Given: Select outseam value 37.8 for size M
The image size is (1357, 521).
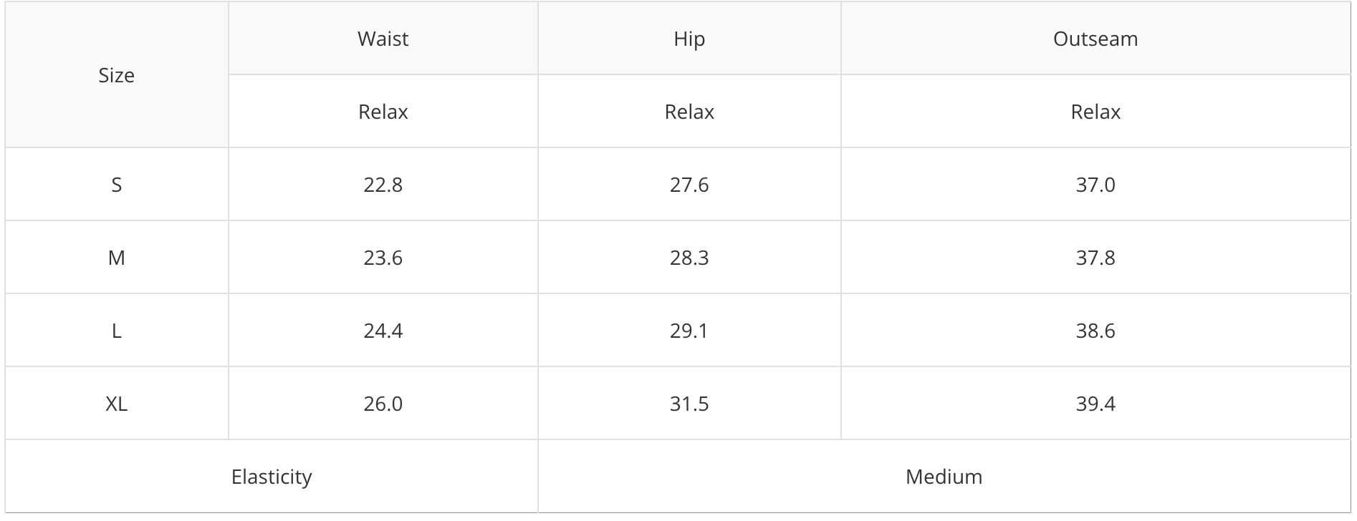Looking at the screenshot, I should point(1095,258).
